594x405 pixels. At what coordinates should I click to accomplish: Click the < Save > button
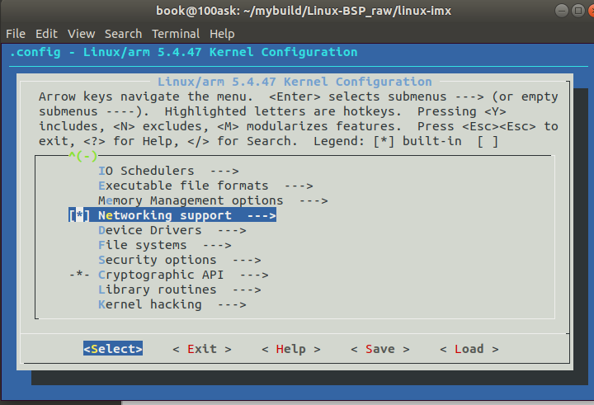coord(380,349)
